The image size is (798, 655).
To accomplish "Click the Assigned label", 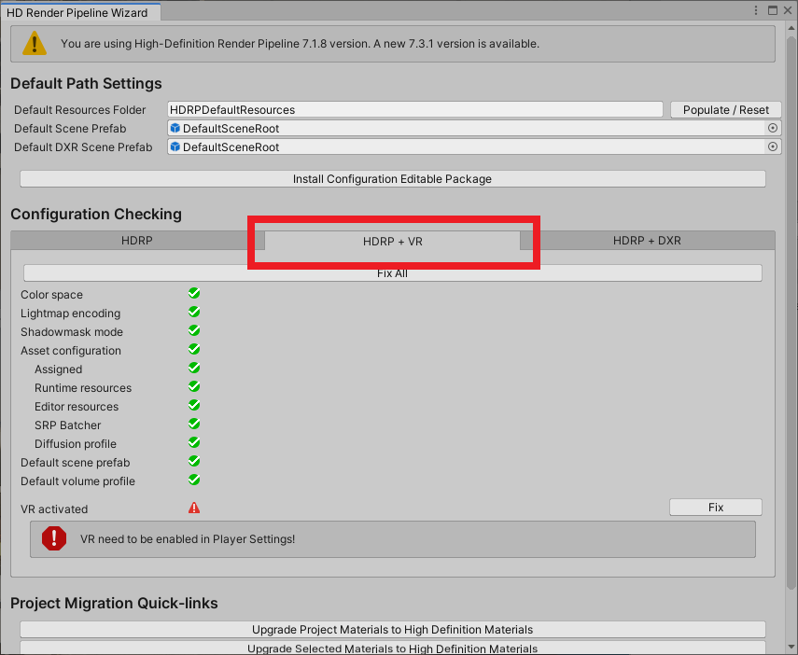I will pyautogui.click(x=58, y=369).
